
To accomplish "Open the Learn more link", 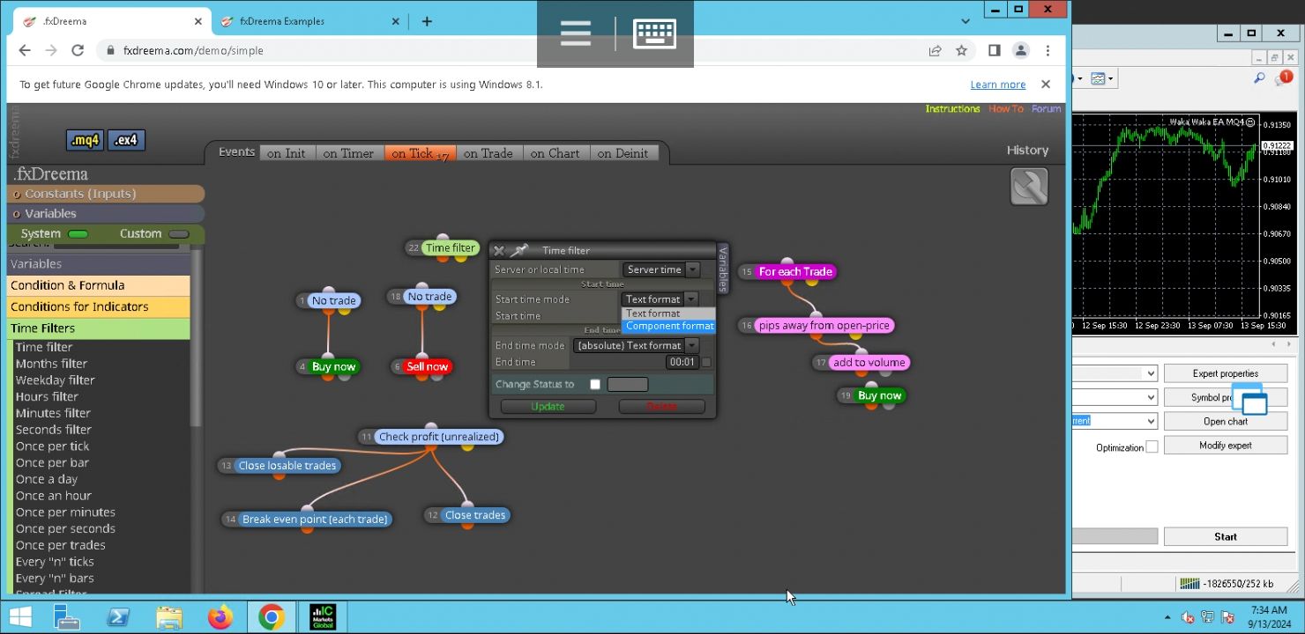I will [x=998, y=85].
